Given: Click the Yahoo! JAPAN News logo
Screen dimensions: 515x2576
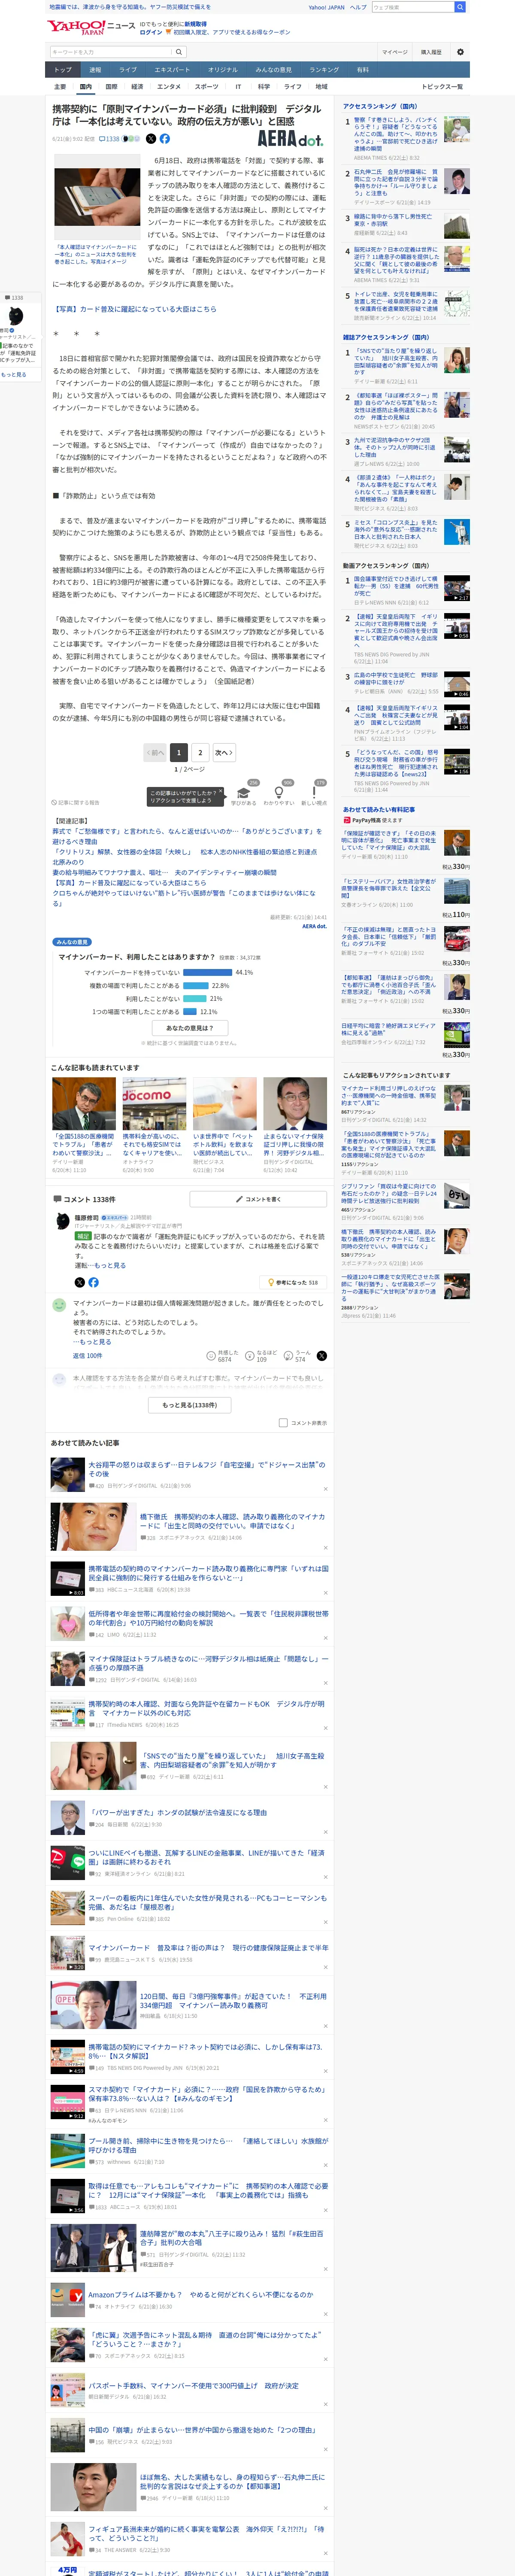Looking at the screenshot, I should (x=91, y=27).
